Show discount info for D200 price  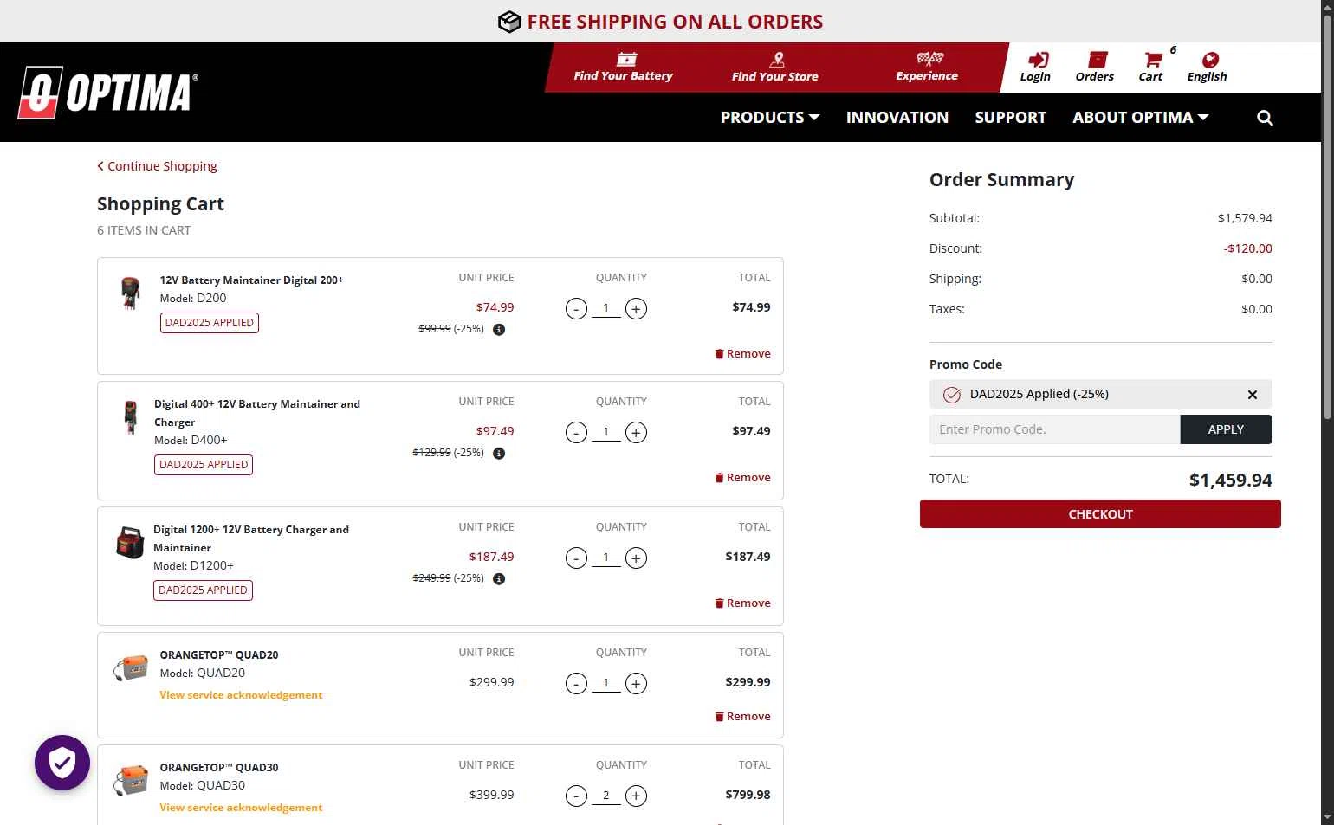point(499,330)
